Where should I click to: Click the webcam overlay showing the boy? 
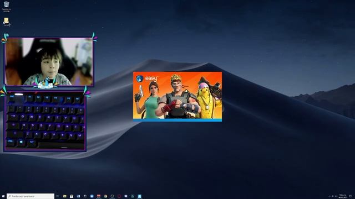click(x=49, y=62)
